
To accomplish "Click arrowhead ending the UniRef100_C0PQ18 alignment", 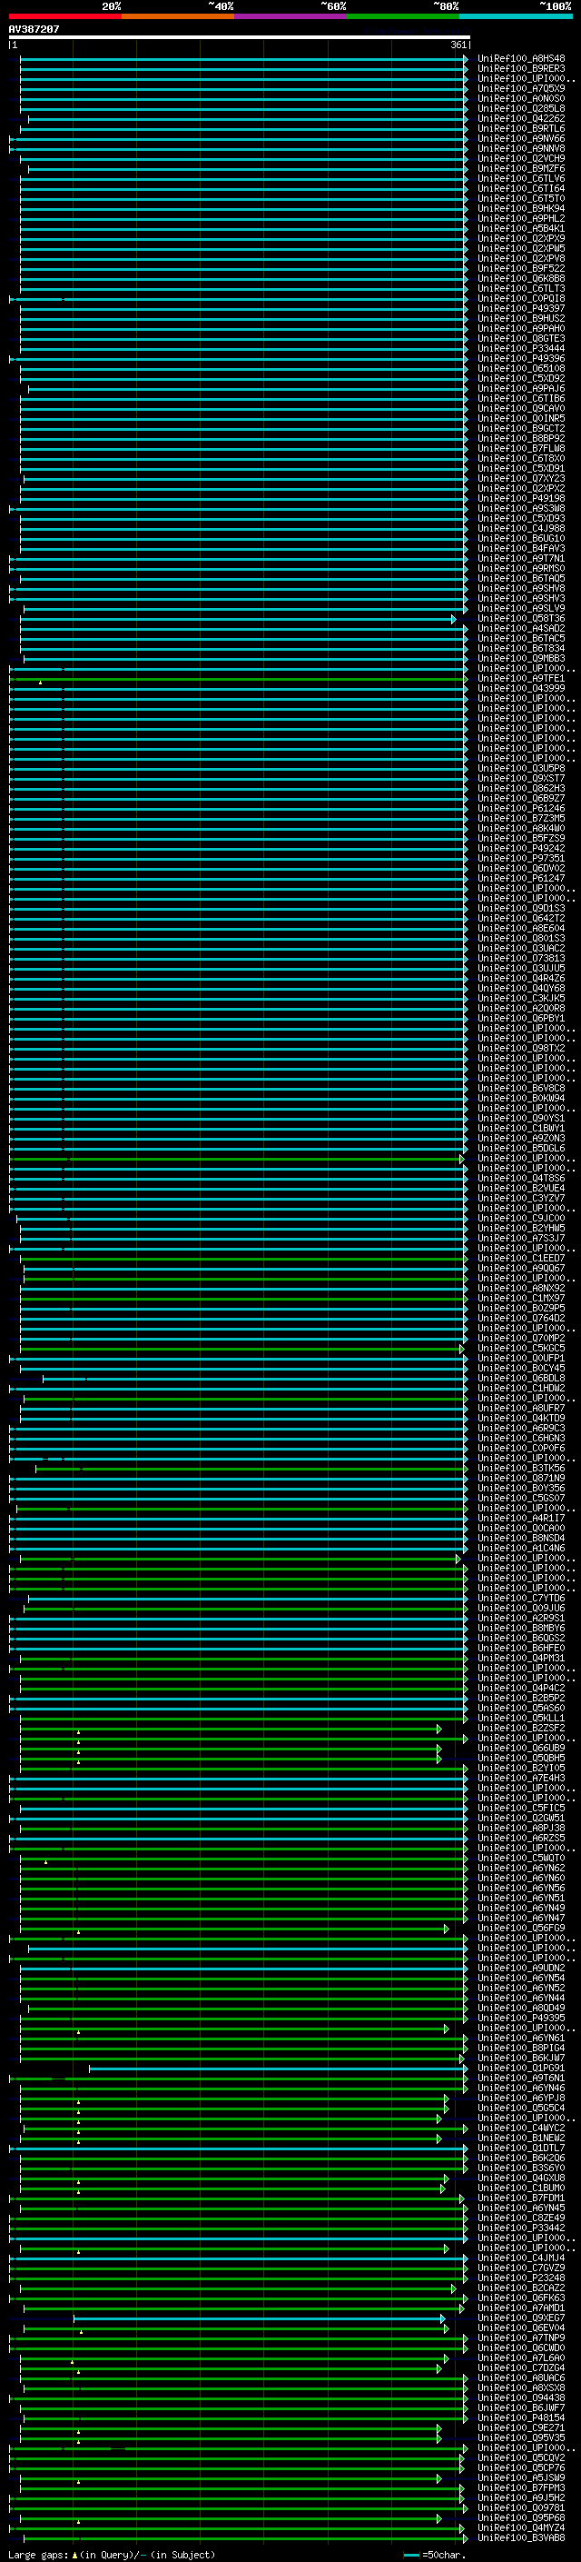I will point(465,298).
